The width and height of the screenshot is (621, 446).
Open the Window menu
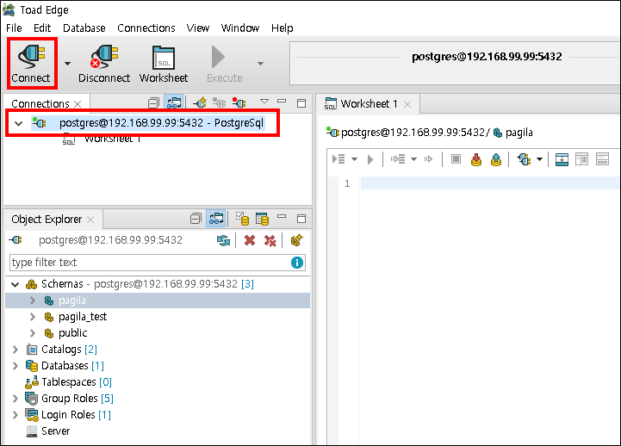point(240,28)
